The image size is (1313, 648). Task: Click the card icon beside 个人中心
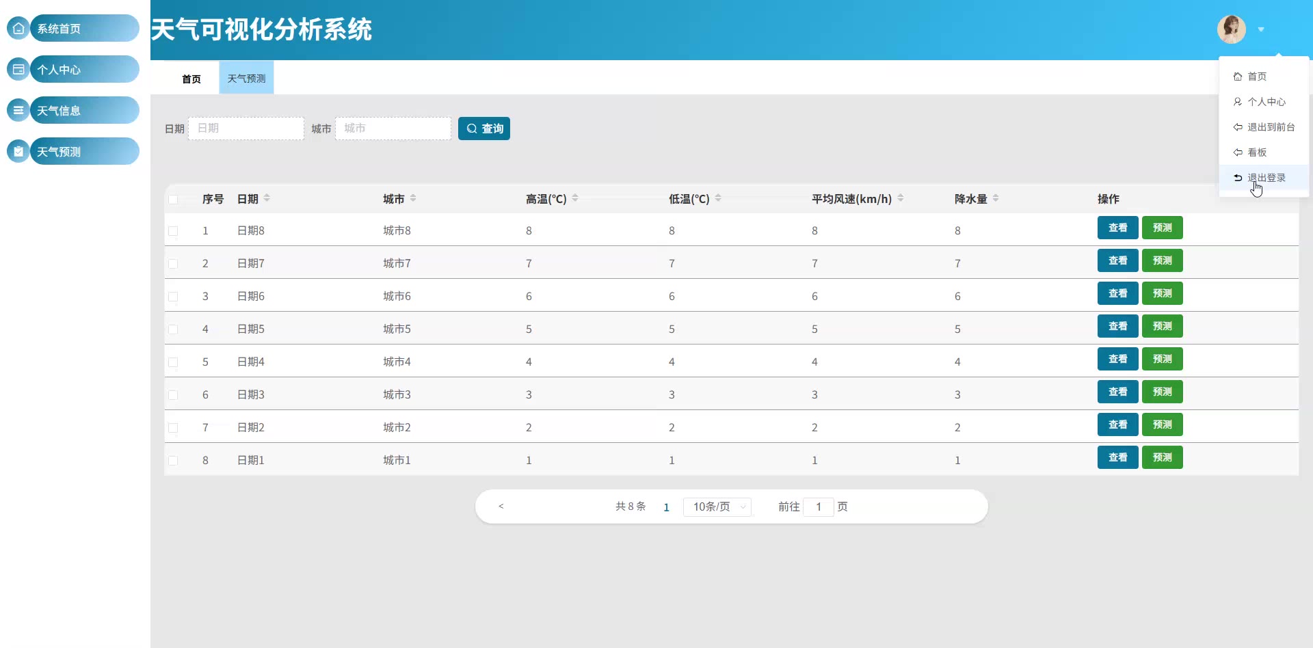[x=18, y=70]
